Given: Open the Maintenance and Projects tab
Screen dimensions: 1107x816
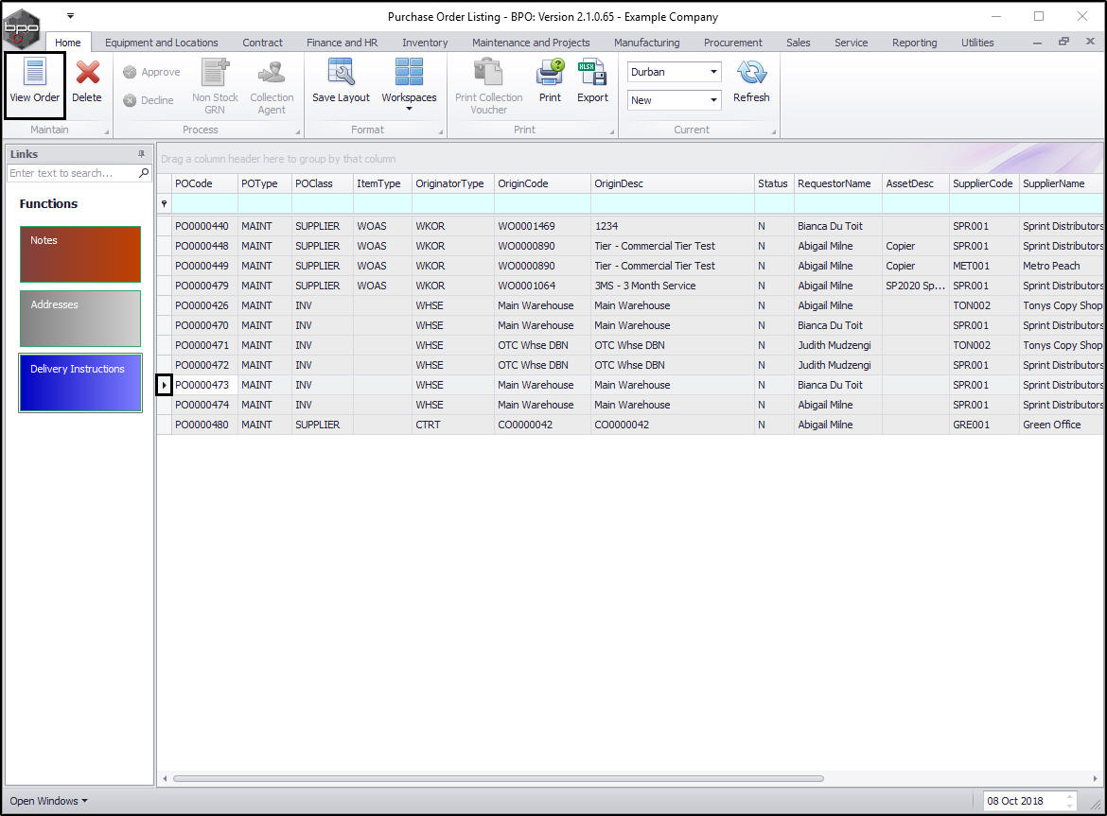Looking at the screenshot, I should pos(531,43).
